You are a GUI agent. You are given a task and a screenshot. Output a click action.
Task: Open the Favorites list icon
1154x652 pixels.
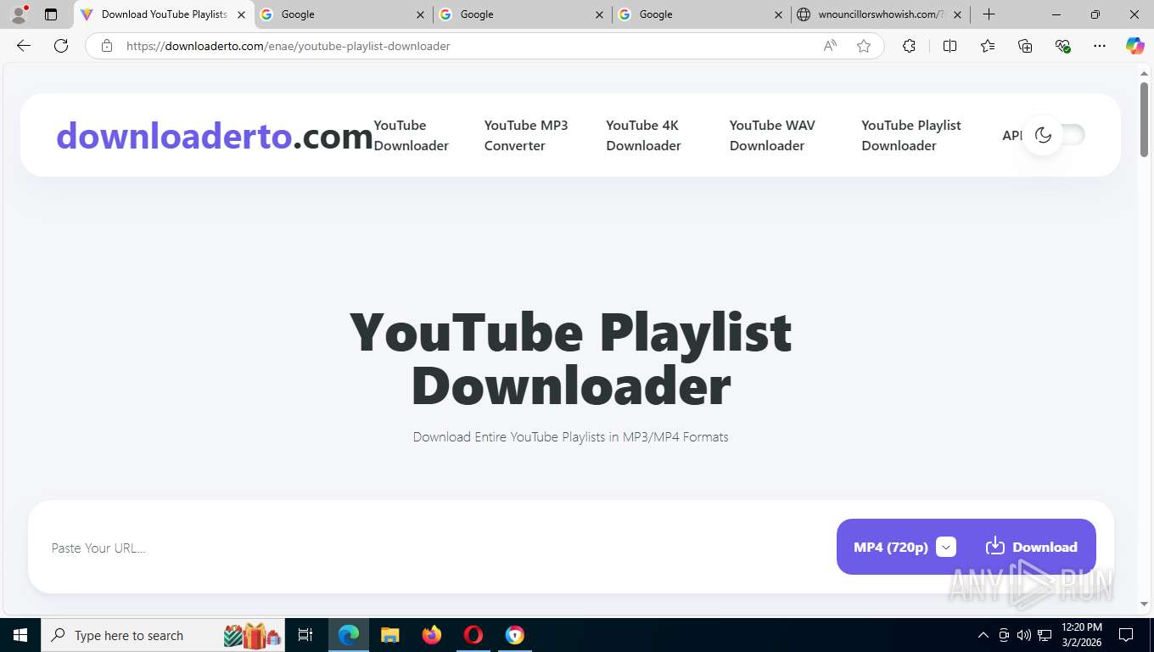pos(988,46)
